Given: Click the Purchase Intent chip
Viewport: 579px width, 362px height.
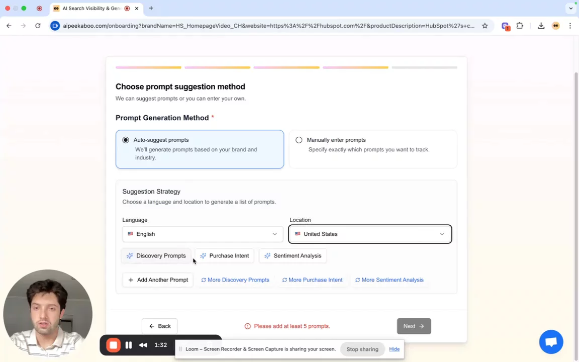Looking at the screenshot, I should click(x=225, y=255).
